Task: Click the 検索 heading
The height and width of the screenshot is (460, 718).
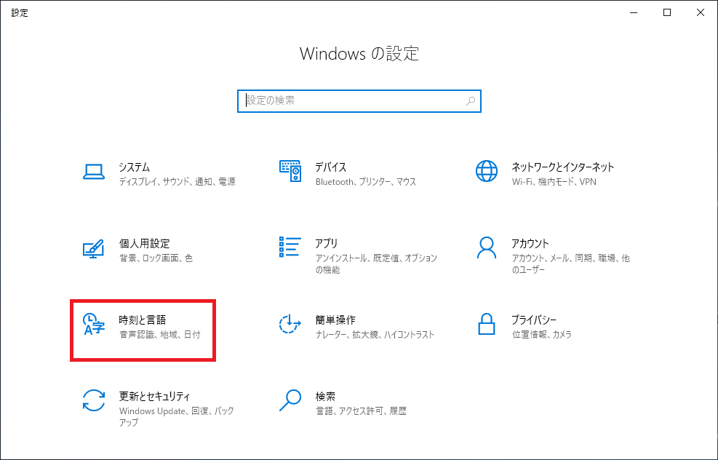Action: pyautogui.click(x=325, y=396)
